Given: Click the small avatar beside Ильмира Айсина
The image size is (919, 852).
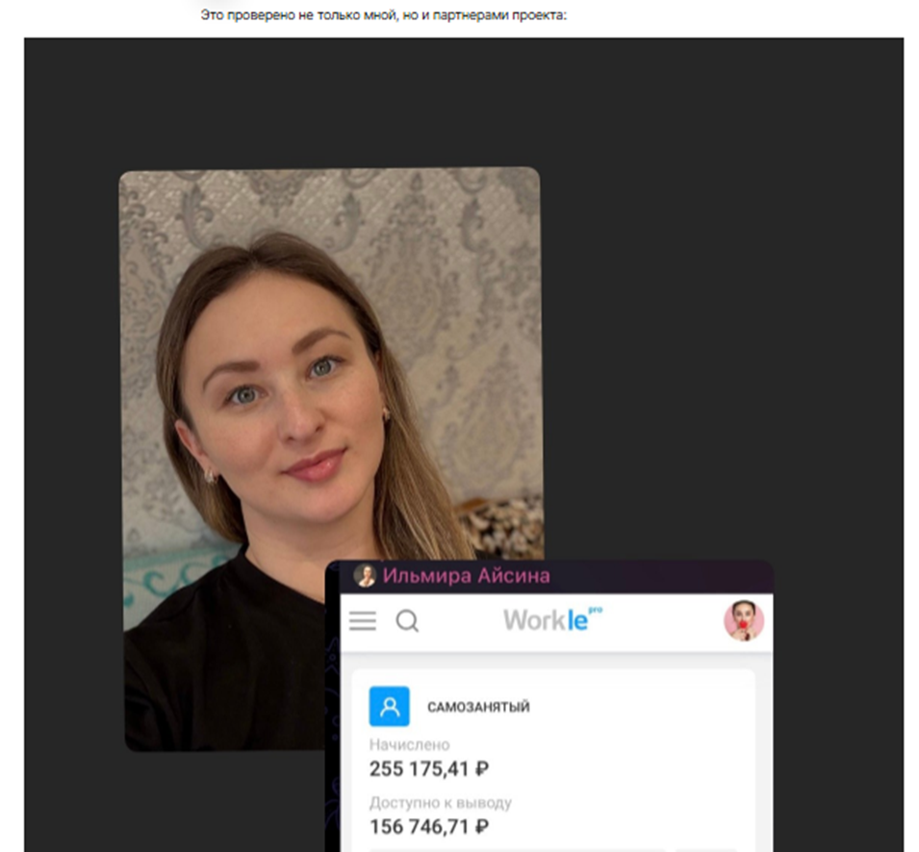Looking at the screenshot, I should [365, 576].
